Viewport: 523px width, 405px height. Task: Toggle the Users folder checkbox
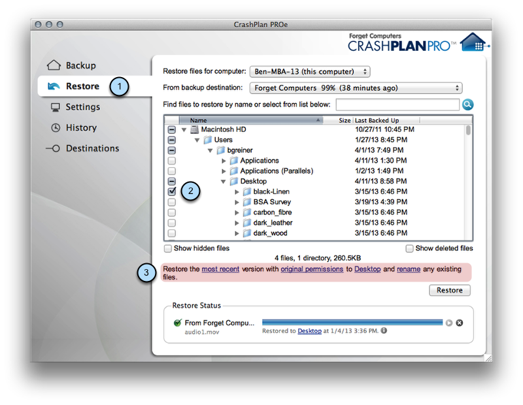coord(172,140)
